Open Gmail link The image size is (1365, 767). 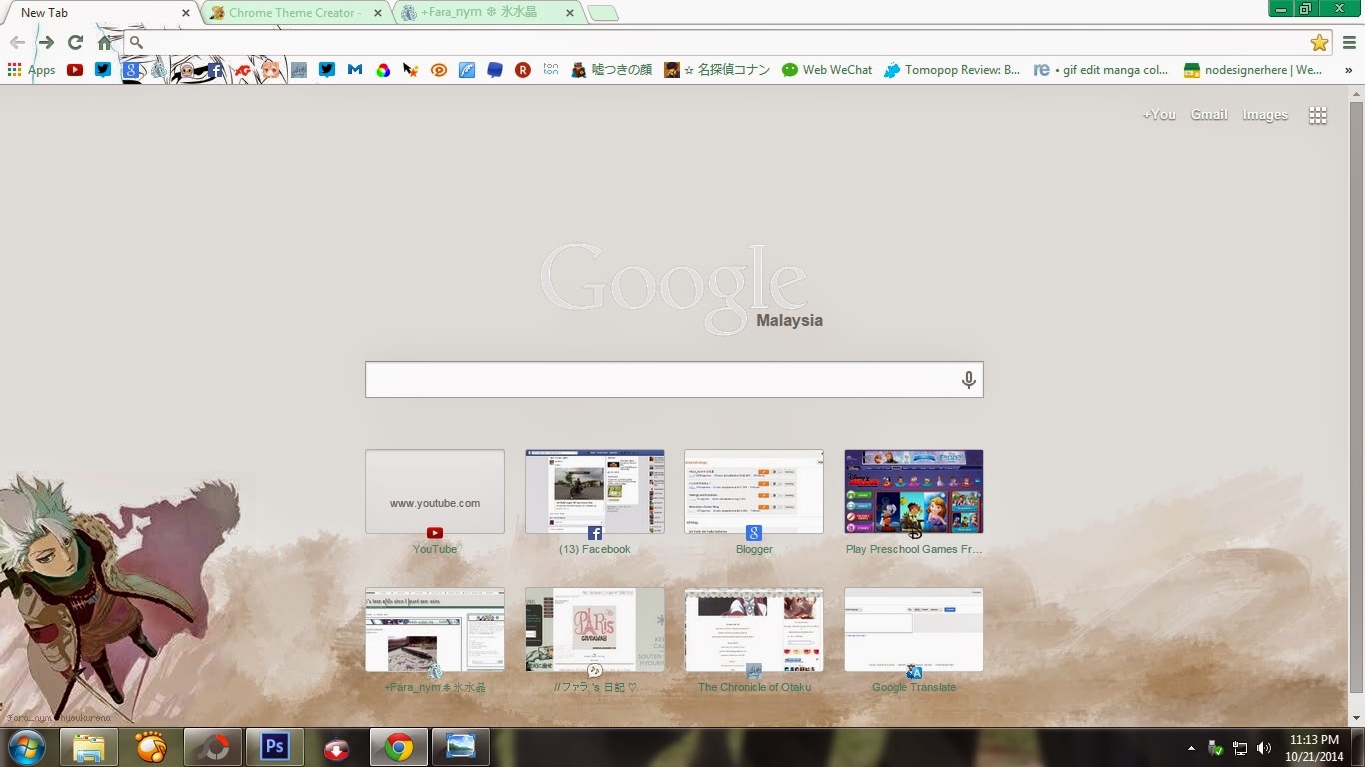1209,115
